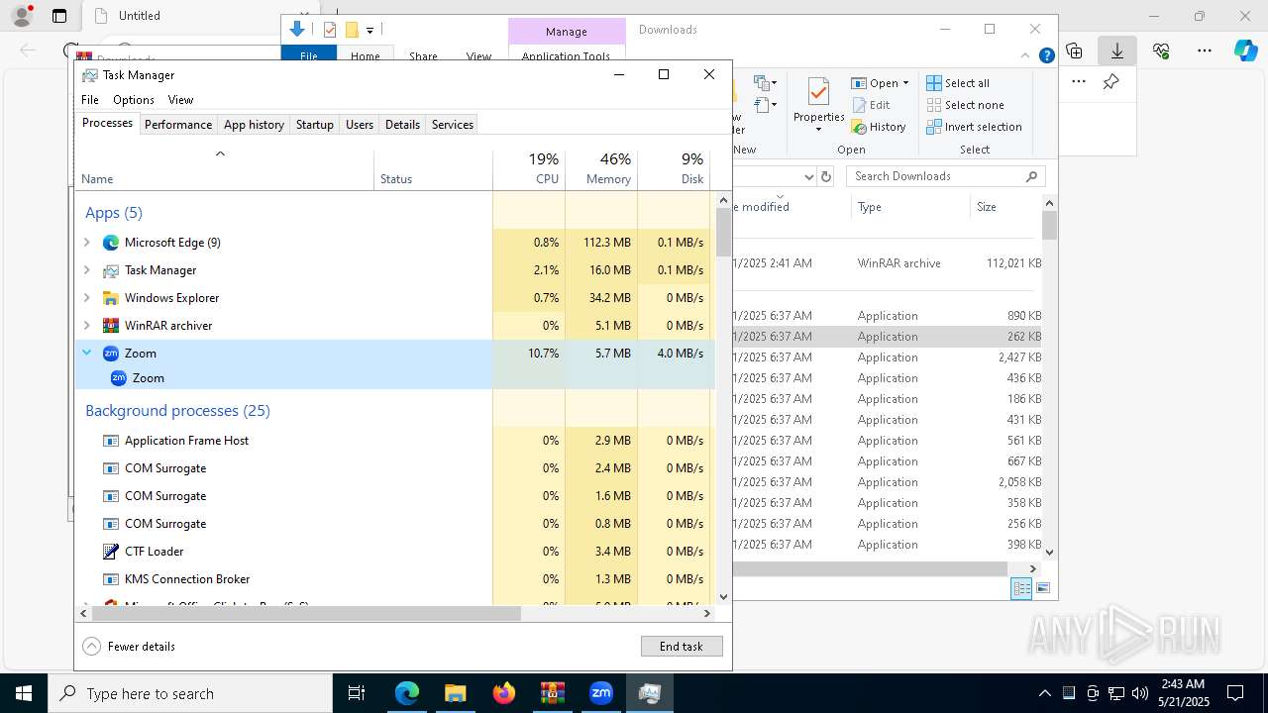This screenshot has width=1268, height=713.
Task: Switch Explorer to details view icon
Action: (1021, 588)
